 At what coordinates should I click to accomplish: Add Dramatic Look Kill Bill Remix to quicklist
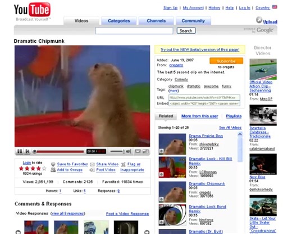[161, 174]
